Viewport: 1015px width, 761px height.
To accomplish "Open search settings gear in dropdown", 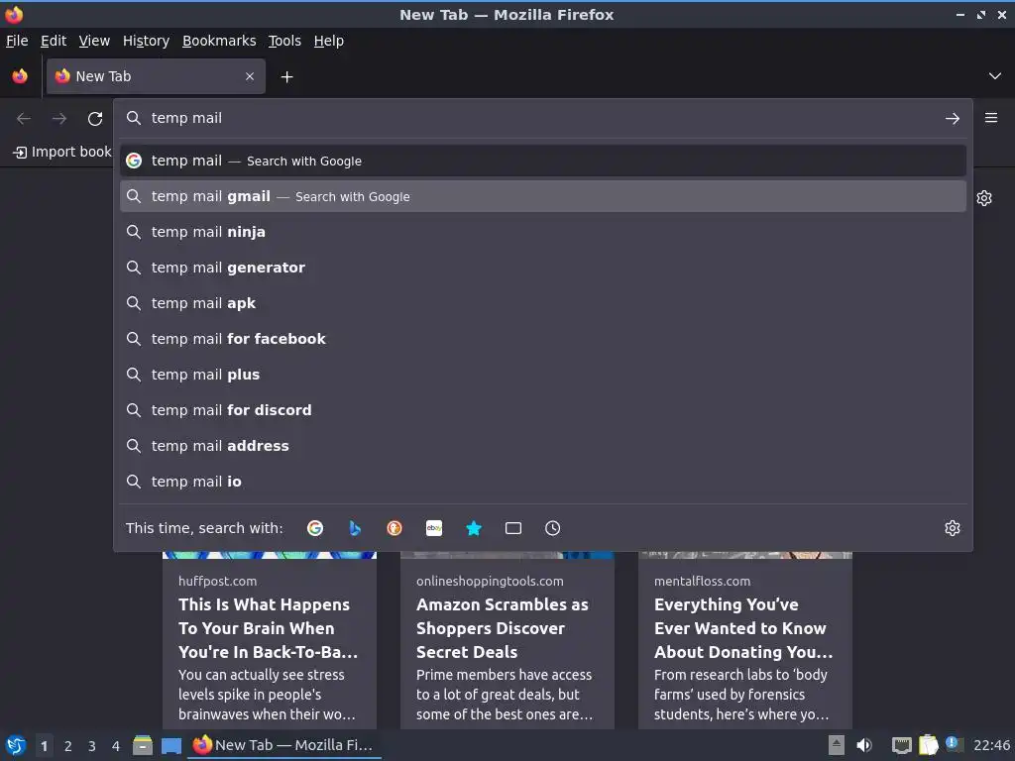I will click(x=953, y=528).
